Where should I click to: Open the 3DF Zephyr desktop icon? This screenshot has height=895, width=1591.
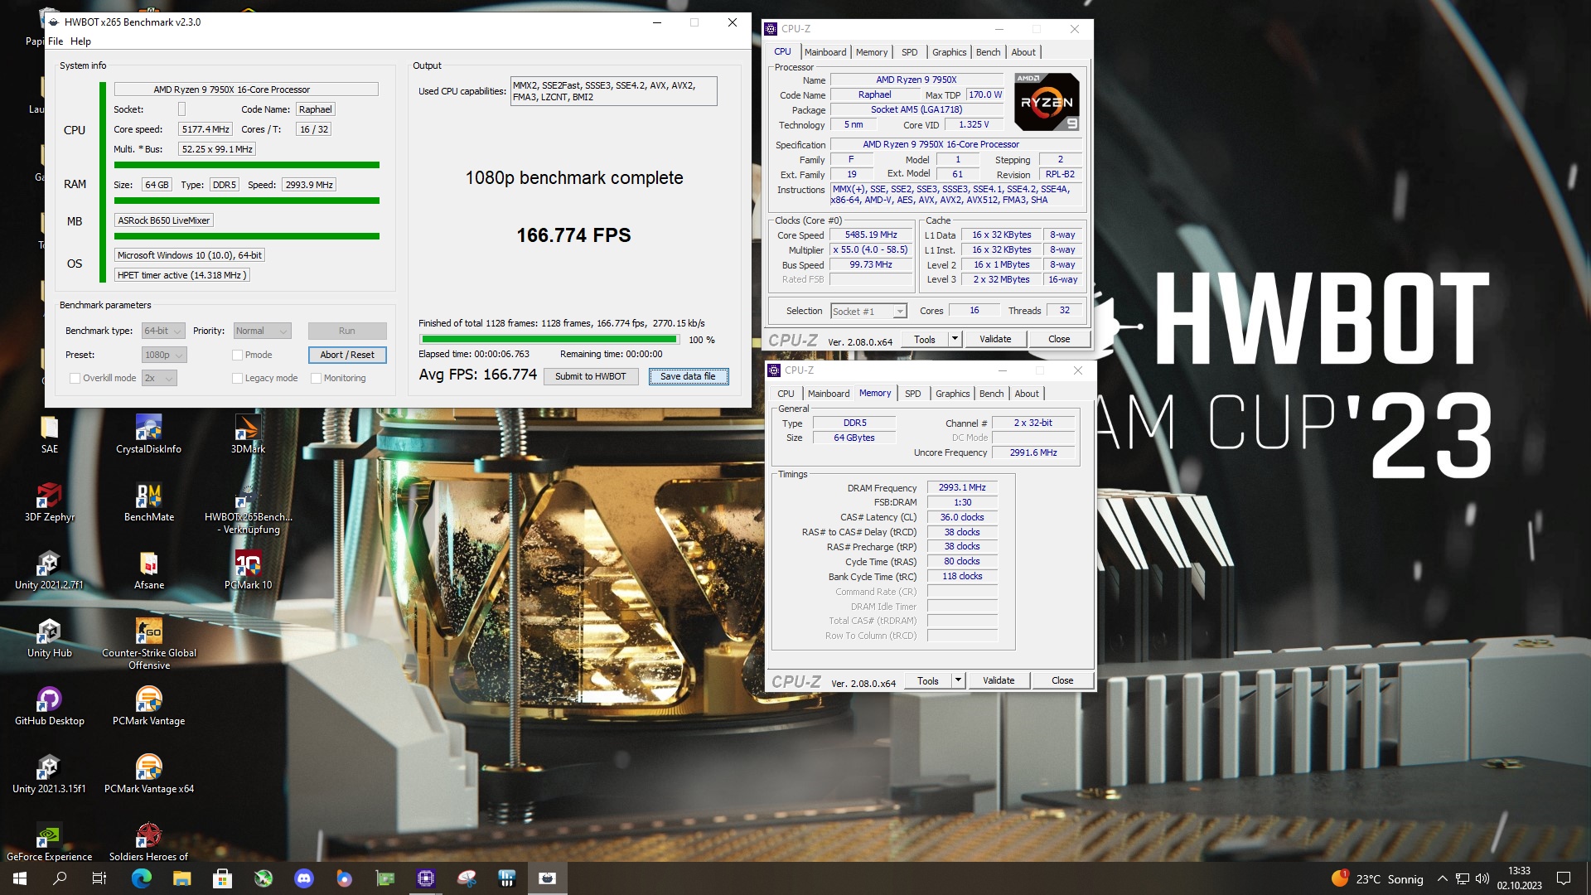pos(50,502)
